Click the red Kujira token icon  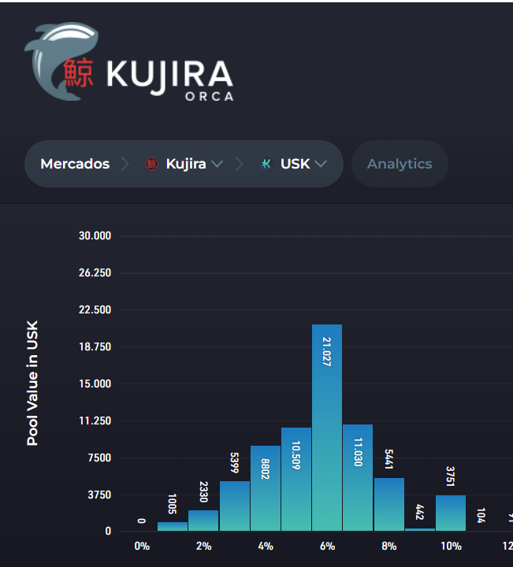pyautogui.click(x=151, y=164)
